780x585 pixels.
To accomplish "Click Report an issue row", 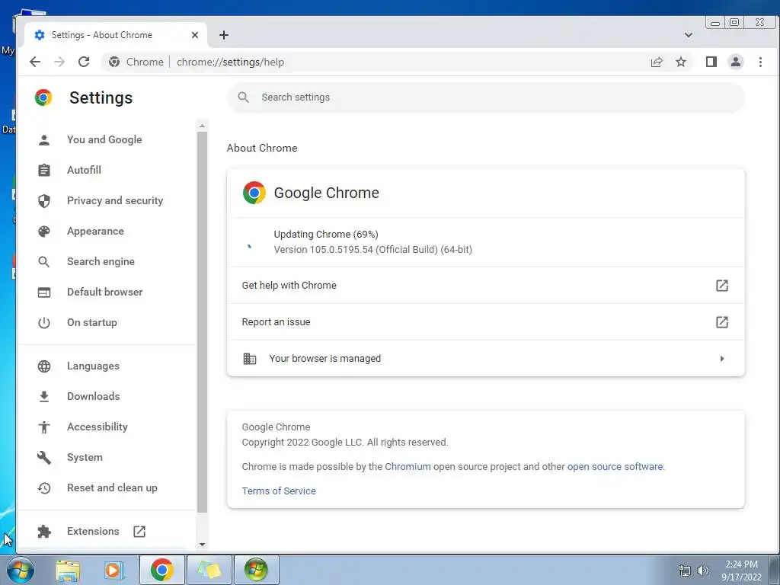I will [x=485, y=322].
